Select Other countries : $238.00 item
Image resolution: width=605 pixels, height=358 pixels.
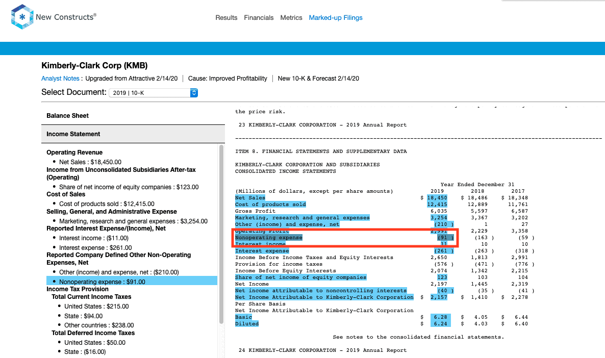[99, 325]
